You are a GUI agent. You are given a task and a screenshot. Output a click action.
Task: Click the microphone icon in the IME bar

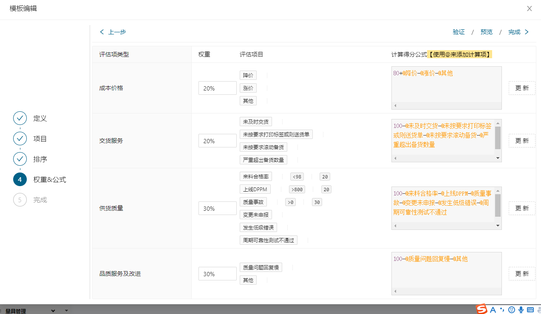[521, 309]
